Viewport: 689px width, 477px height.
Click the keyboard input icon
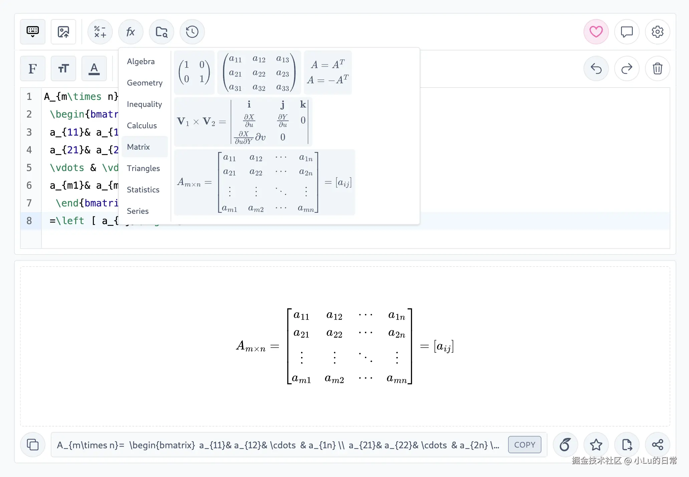33,32
